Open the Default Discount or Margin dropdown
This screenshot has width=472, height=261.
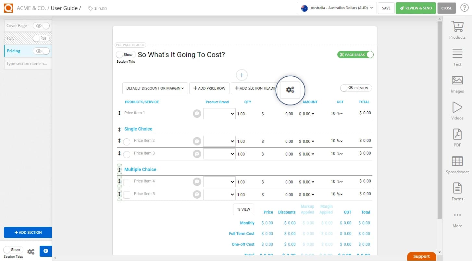(x=155, y=88)
